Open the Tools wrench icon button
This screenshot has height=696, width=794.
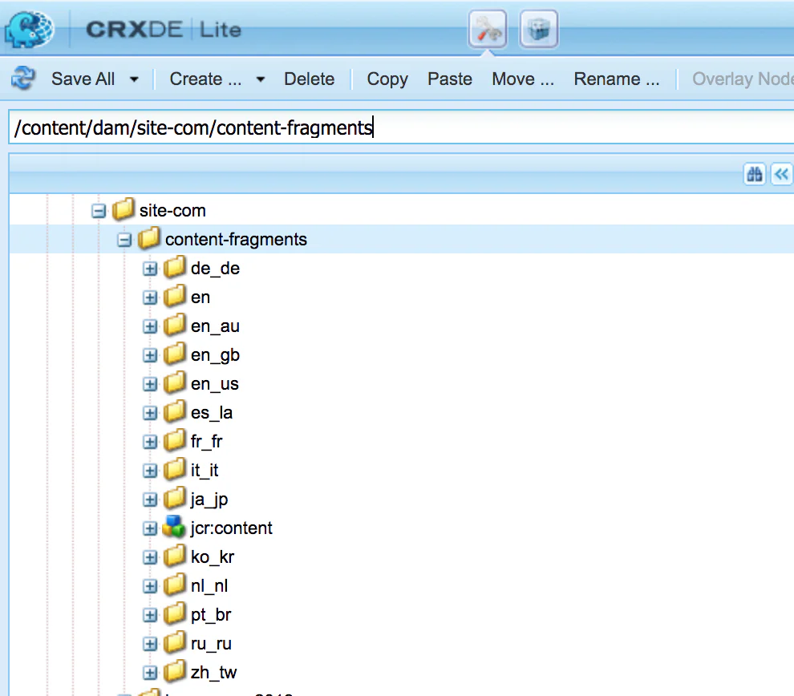point(488,29)
